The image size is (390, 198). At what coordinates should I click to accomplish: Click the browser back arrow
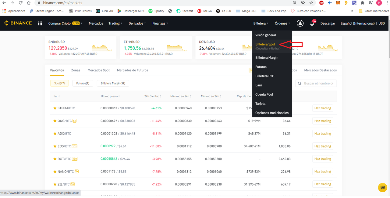4,3
